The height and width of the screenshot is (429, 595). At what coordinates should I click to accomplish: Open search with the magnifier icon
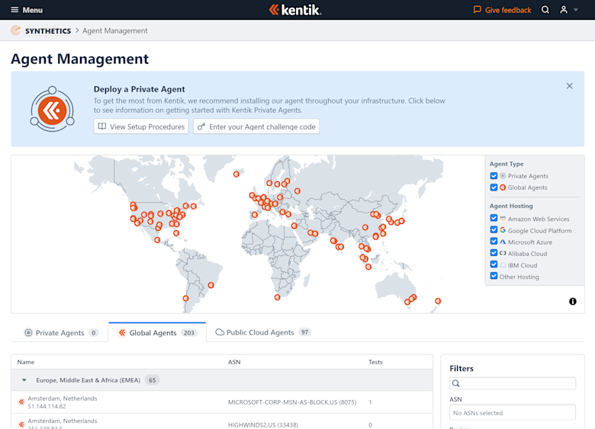[x=545, y=10]
